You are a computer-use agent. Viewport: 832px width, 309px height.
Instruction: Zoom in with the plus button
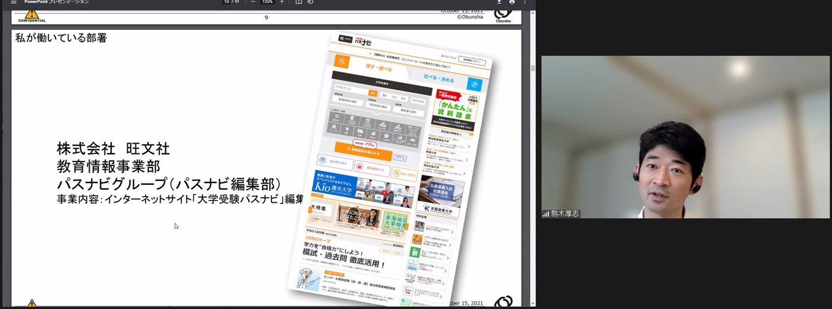282,2
